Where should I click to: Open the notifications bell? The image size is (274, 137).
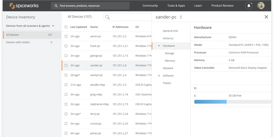point(249,6)
